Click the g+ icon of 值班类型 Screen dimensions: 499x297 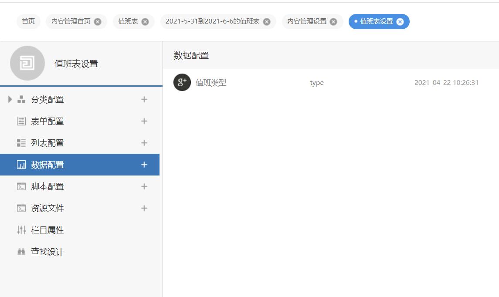(x=182, y=82)
